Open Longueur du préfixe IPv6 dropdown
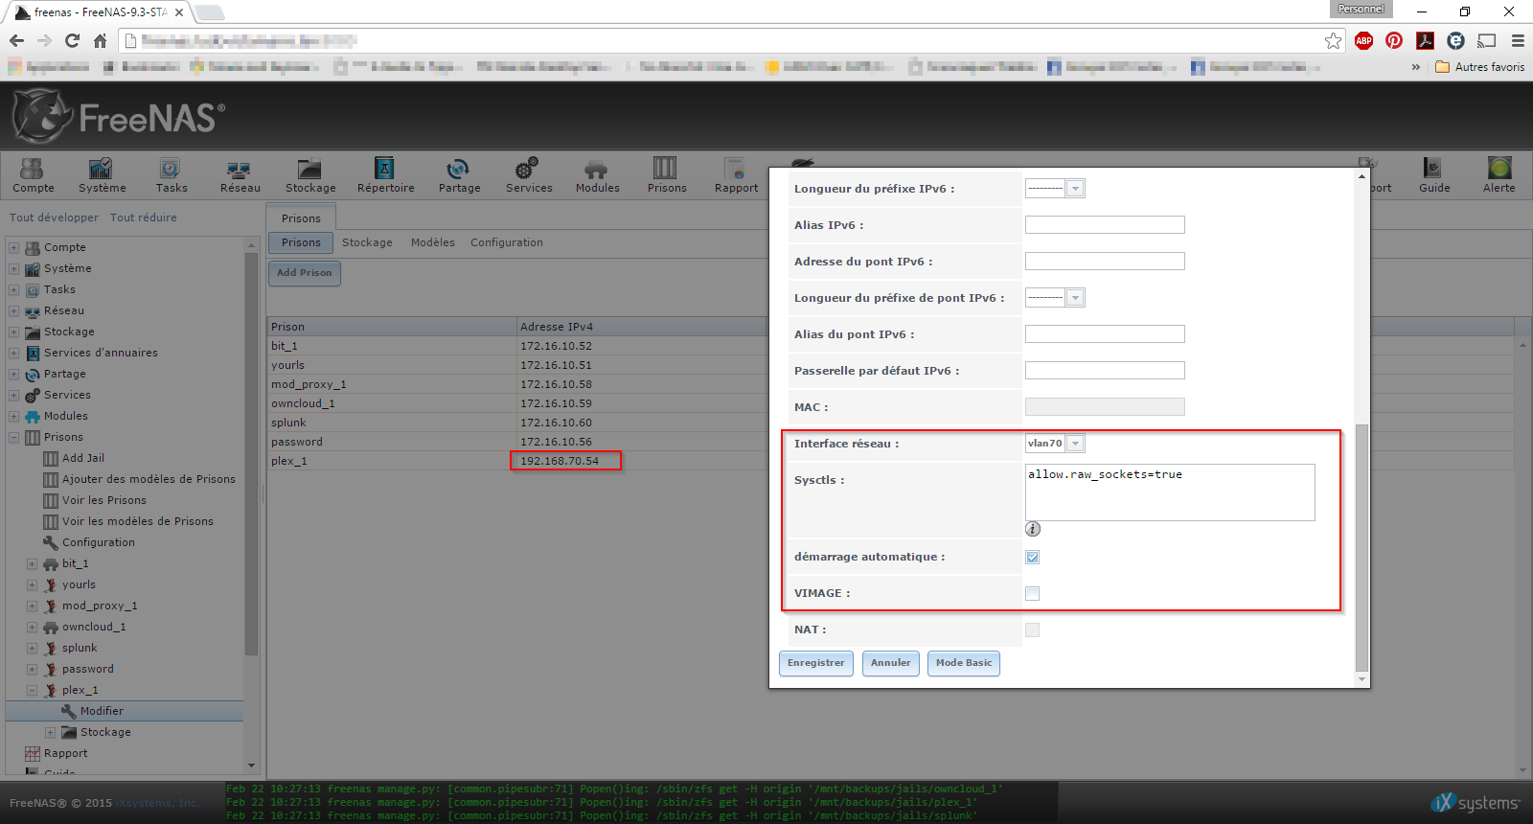Screen dimensions: 1533x824 [1055, 189]
